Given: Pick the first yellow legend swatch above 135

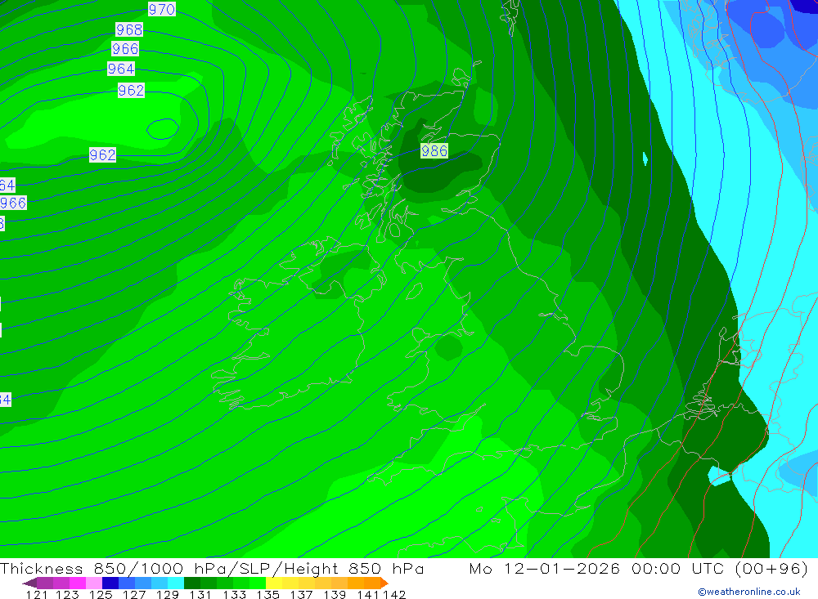Looking at the screenshot, I should (274, 583).
